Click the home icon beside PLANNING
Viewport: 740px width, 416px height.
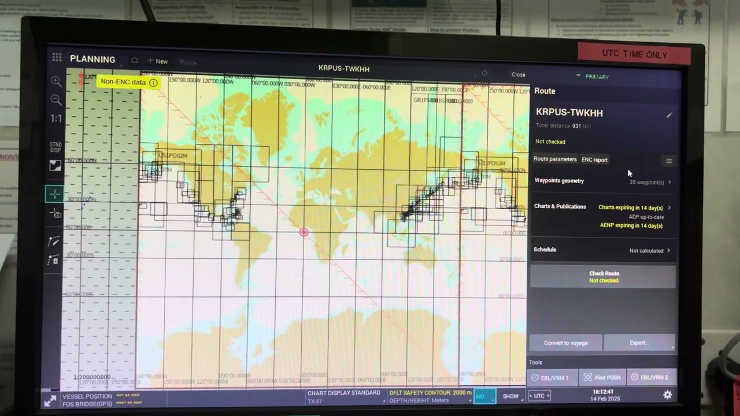coord(135,60)
